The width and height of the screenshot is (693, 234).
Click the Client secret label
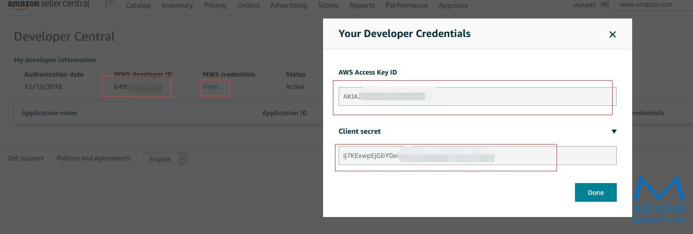[x=360, y=132]
